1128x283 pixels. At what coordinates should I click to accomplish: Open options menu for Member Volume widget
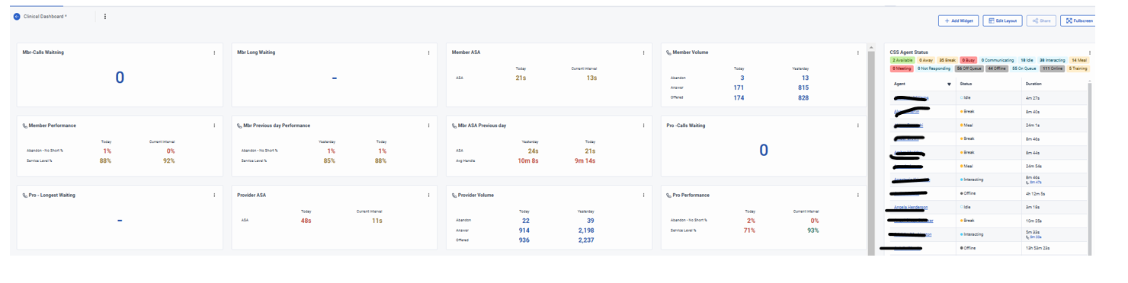(858, 52)
